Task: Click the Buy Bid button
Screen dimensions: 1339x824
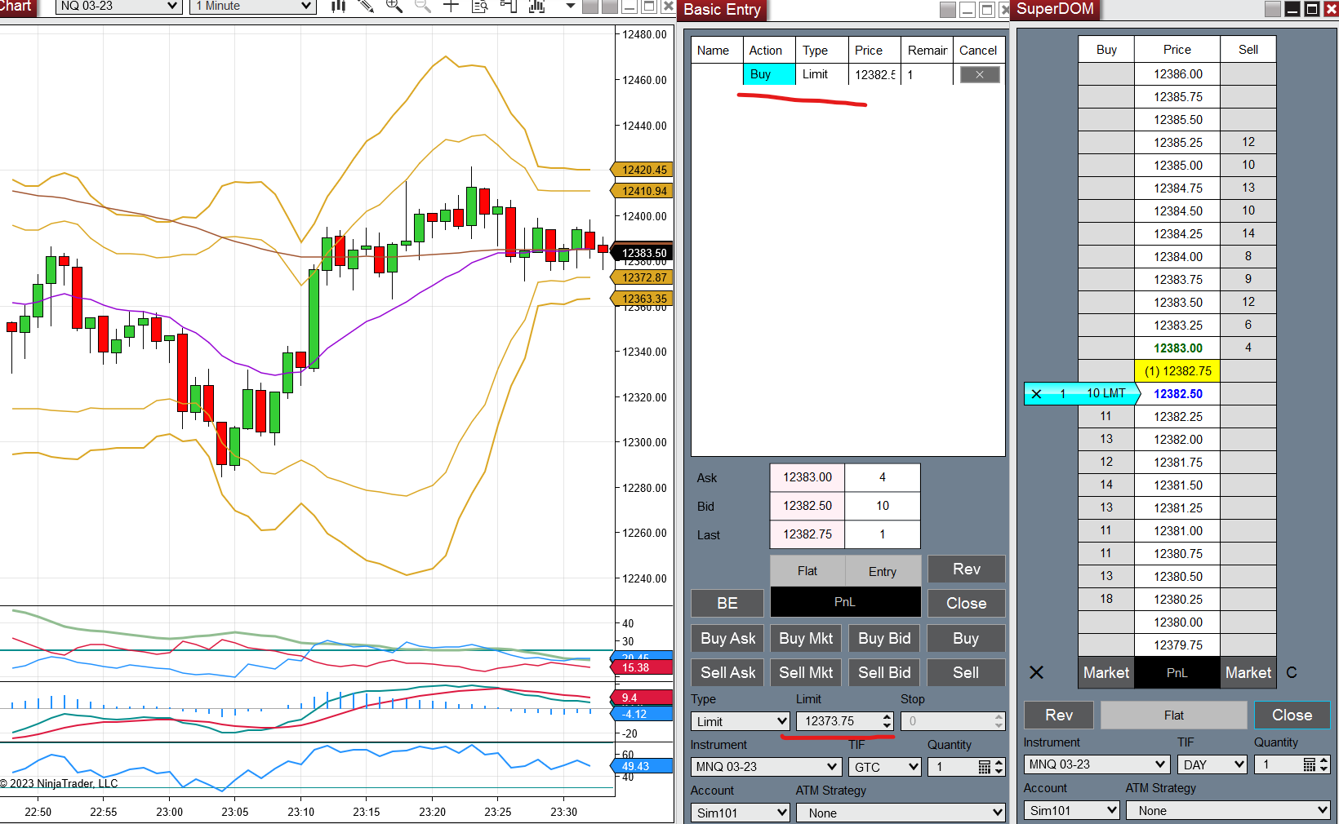Action: click(x=884, y=638)
